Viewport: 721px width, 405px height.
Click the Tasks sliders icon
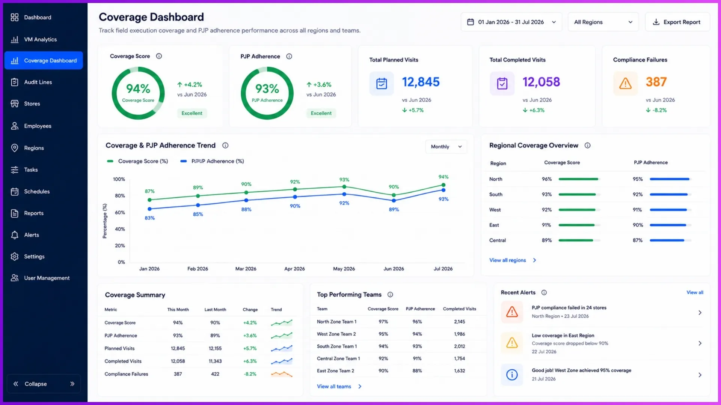click(15, 170)
